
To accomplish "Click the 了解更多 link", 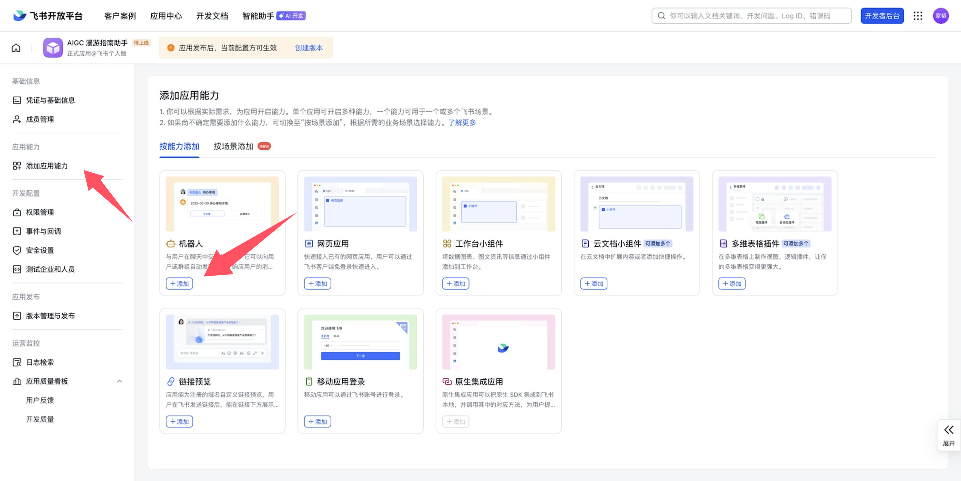I will tap(462, 122).
